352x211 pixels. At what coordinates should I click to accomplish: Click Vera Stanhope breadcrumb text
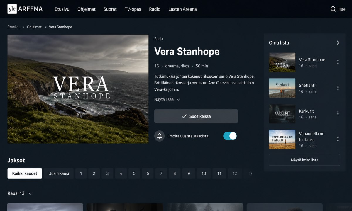[x=60, y=27]
